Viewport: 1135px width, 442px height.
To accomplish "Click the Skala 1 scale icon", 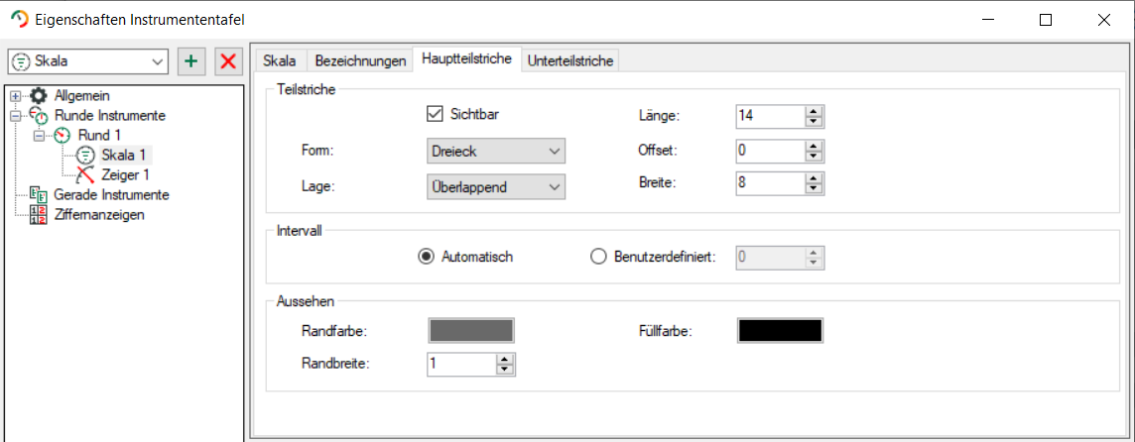I will click(x=86, y=155).
